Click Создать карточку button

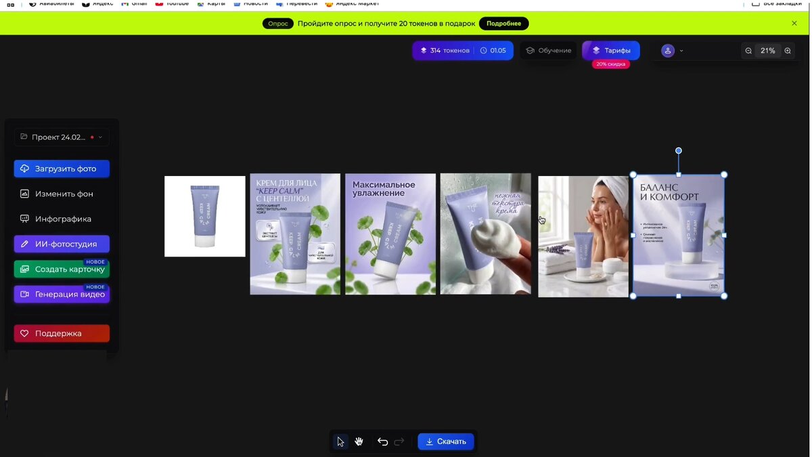[x=62, y=269]
